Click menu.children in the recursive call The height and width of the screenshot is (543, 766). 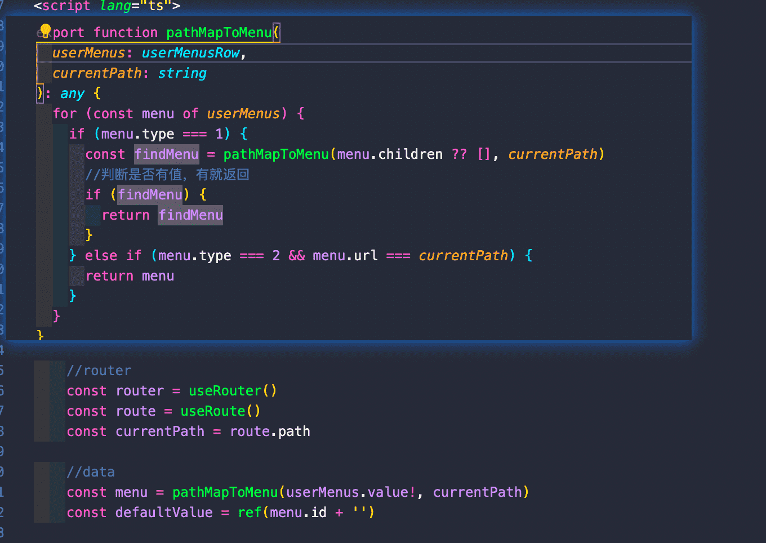click(x=390, y=154)
